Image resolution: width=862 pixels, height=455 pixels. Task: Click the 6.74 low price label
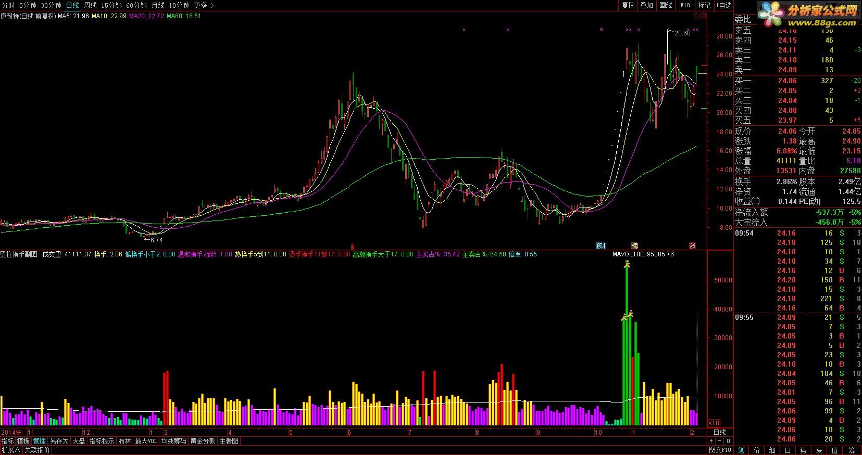click(x=156, y=240)
